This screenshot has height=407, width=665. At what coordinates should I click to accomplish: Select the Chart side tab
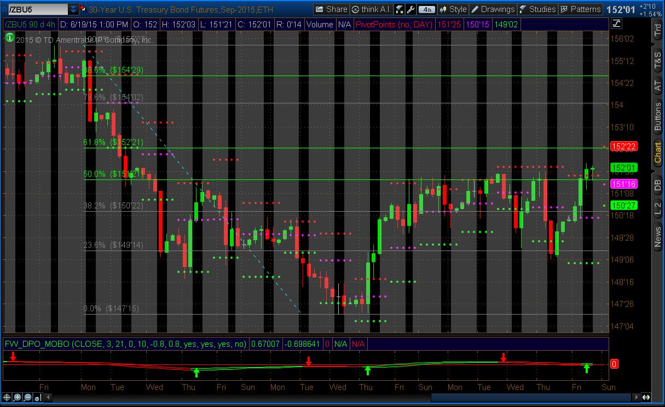click(x=657, y=154)
